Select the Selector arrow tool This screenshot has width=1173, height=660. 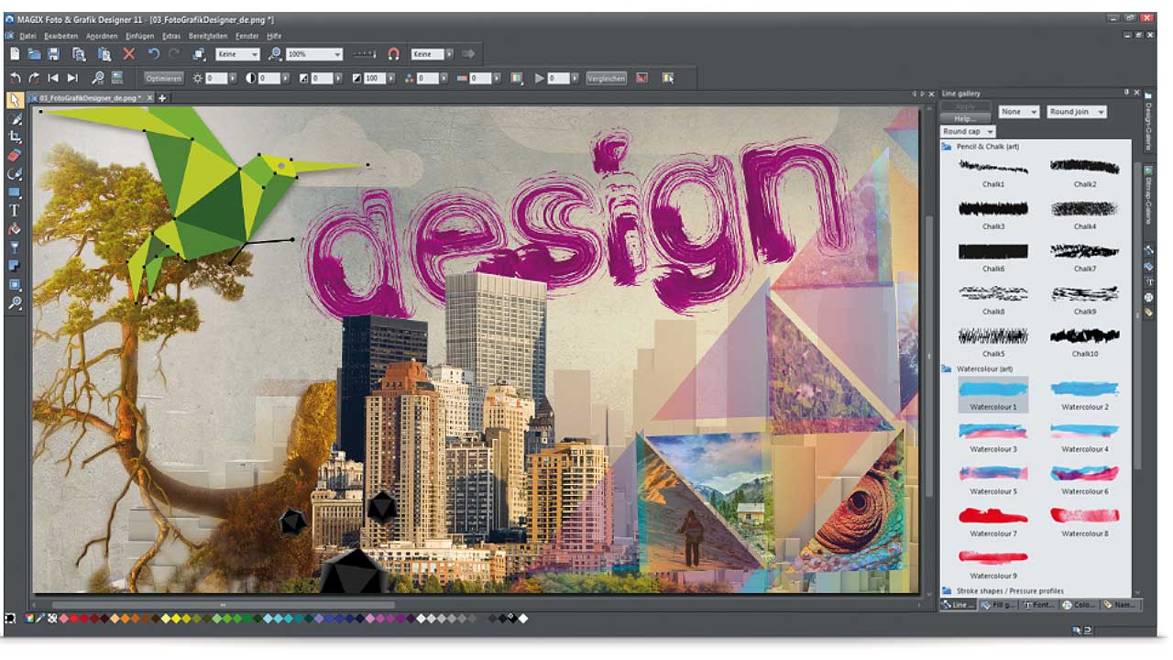15,100
